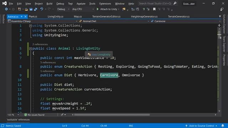Collapse the Animal class region
The image size is (228, 128).
pyautogui.click(x=30, y=49)
